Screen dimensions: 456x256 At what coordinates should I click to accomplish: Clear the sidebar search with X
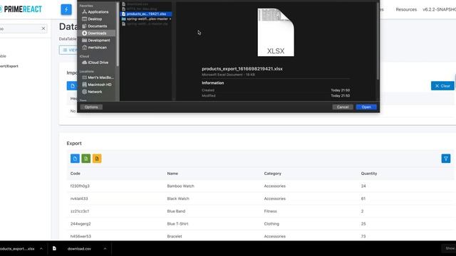click(43, 28)
